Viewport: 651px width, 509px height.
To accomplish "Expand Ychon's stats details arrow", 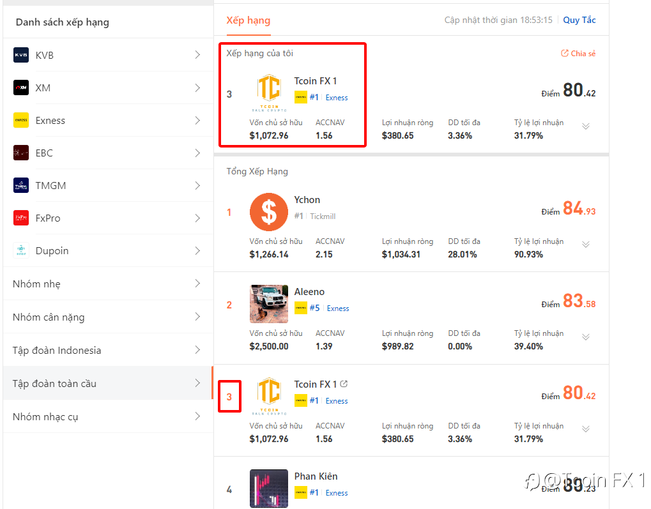I will (x=586, y=244).
